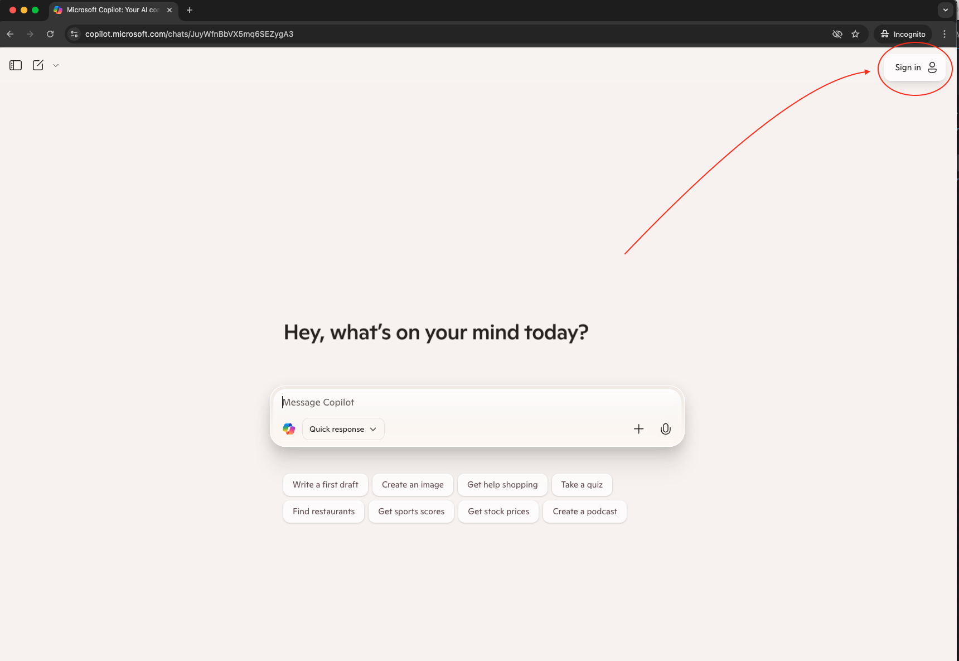Open Chrome three-dot menu
The height and width of the screenshot is (661, 959).
click(x=945, y=34)
